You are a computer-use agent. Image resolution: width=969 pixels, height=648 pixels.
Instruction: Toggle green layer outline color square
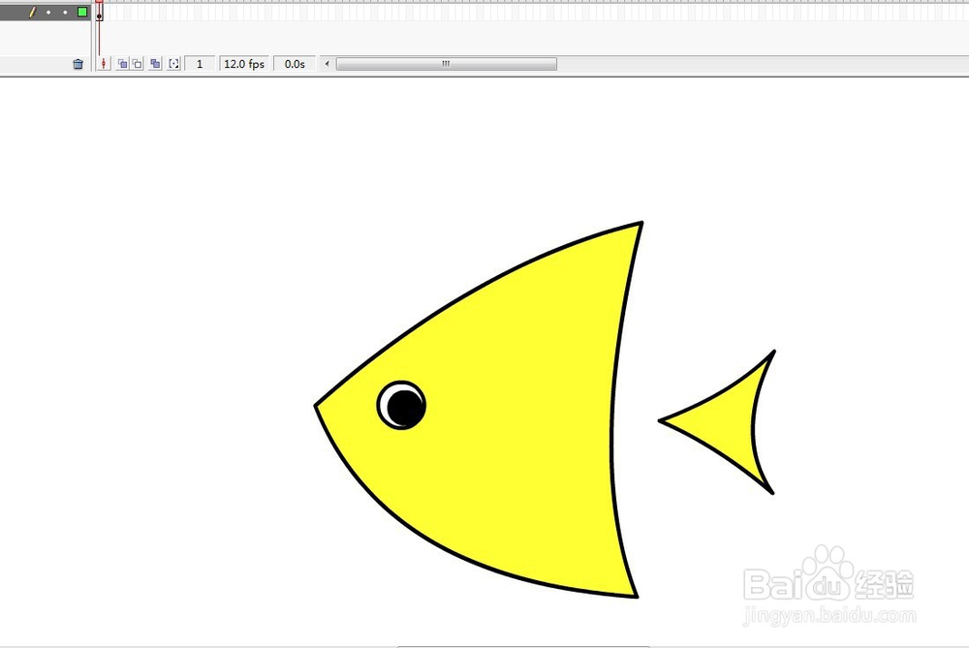pos(82,12)
